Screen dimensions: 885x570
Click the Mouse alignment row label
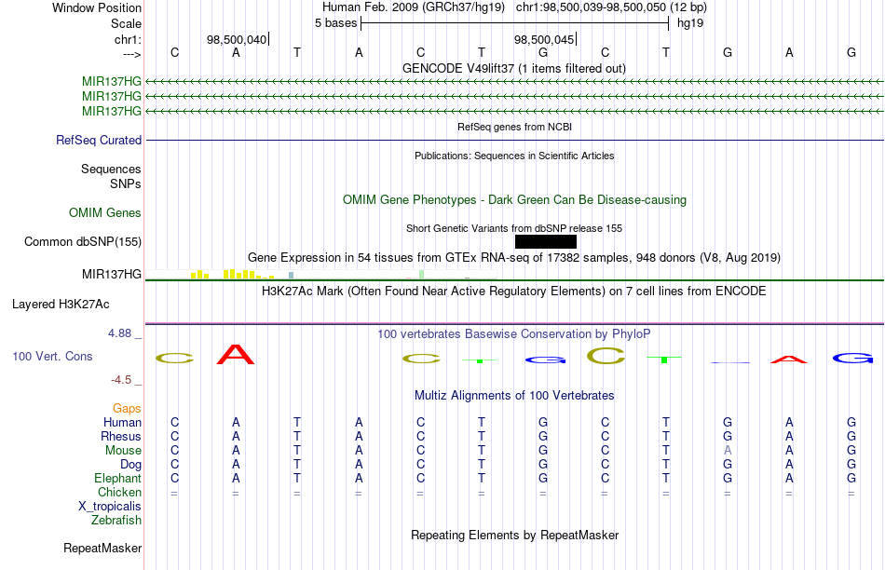tap(123, 451)
